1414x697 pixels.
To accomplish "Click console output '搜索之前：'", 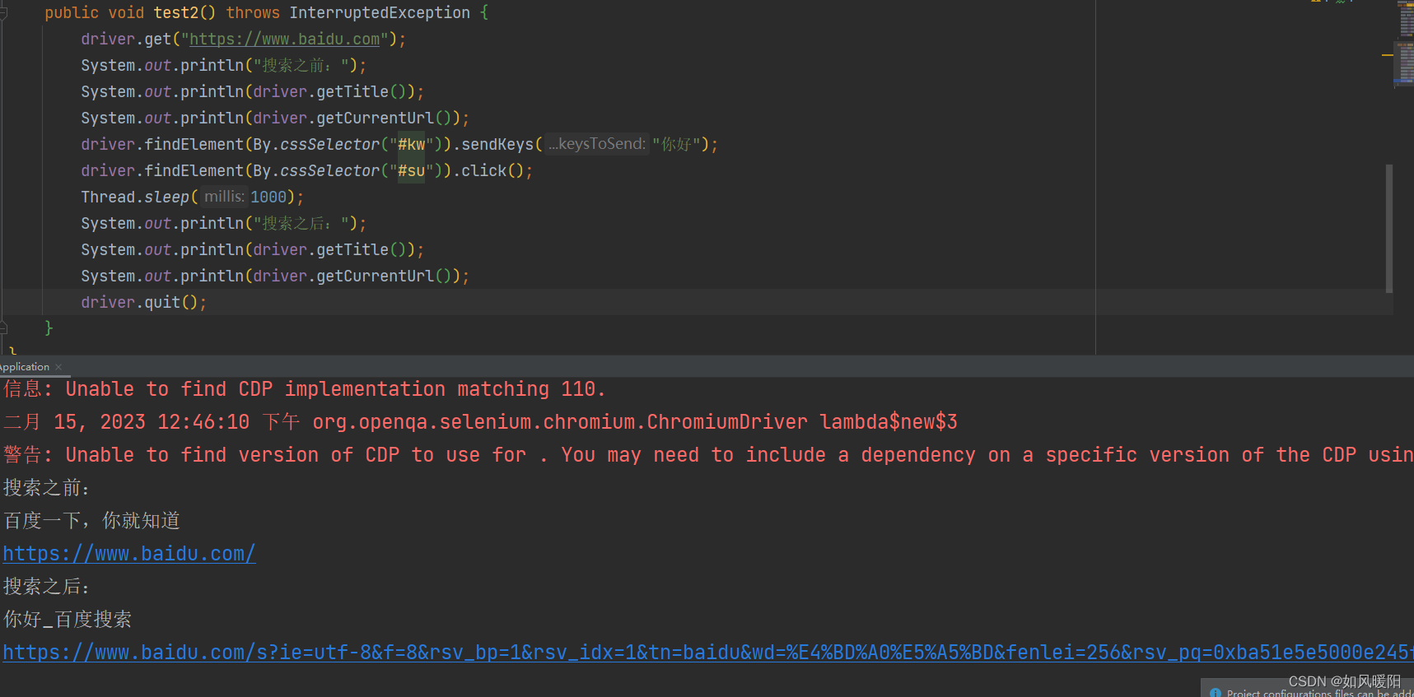I will (46, 488).
